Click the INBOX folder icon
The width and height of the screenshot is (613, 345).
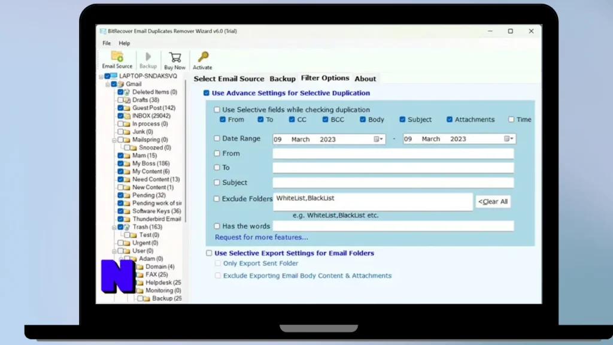127,116
